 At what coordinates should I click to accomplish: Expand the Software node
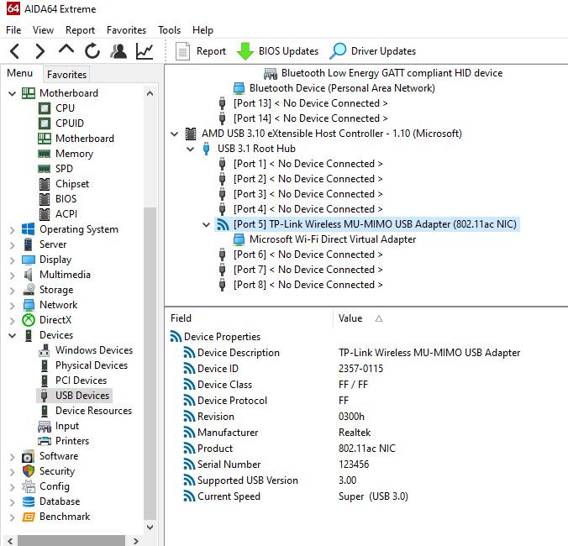pyautogui.click(x=13, y=457)
